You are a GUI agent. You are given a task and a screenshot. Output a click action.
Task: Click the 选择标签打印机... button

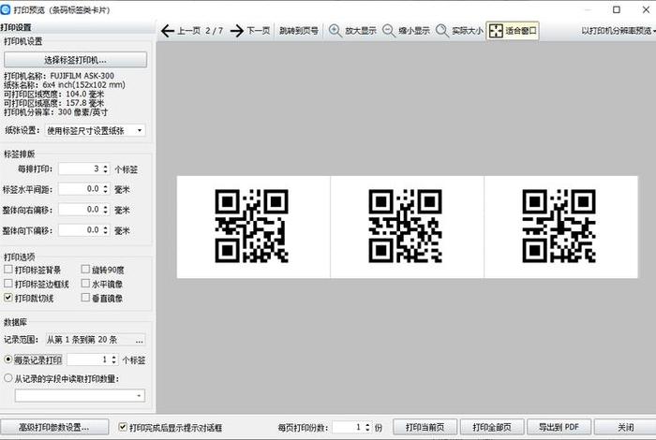(75, 60)
